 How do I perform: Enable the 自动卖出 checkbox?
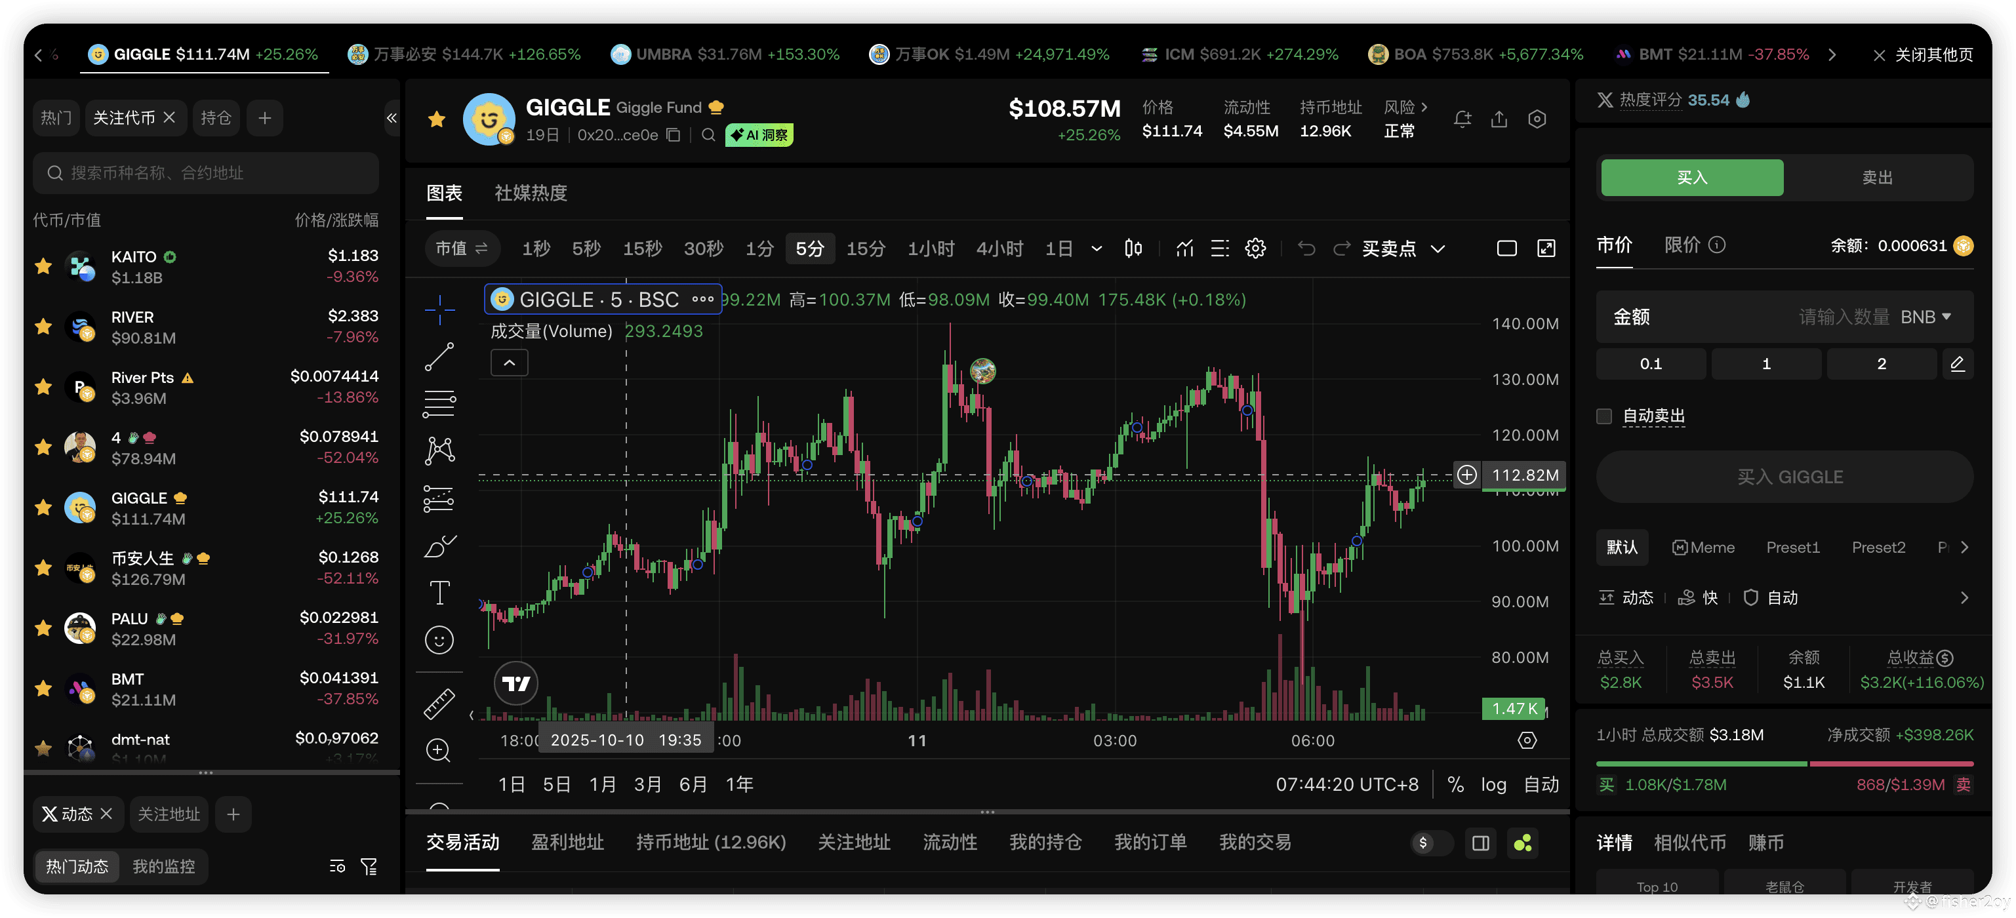1604,416
